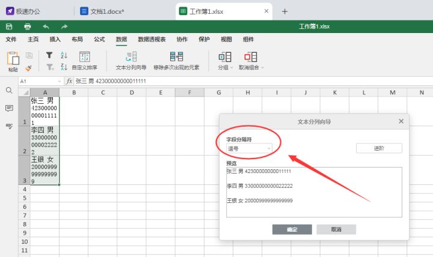Open the 文件 menu
Screen dimensions: 433x257
[x=11, y=40]
